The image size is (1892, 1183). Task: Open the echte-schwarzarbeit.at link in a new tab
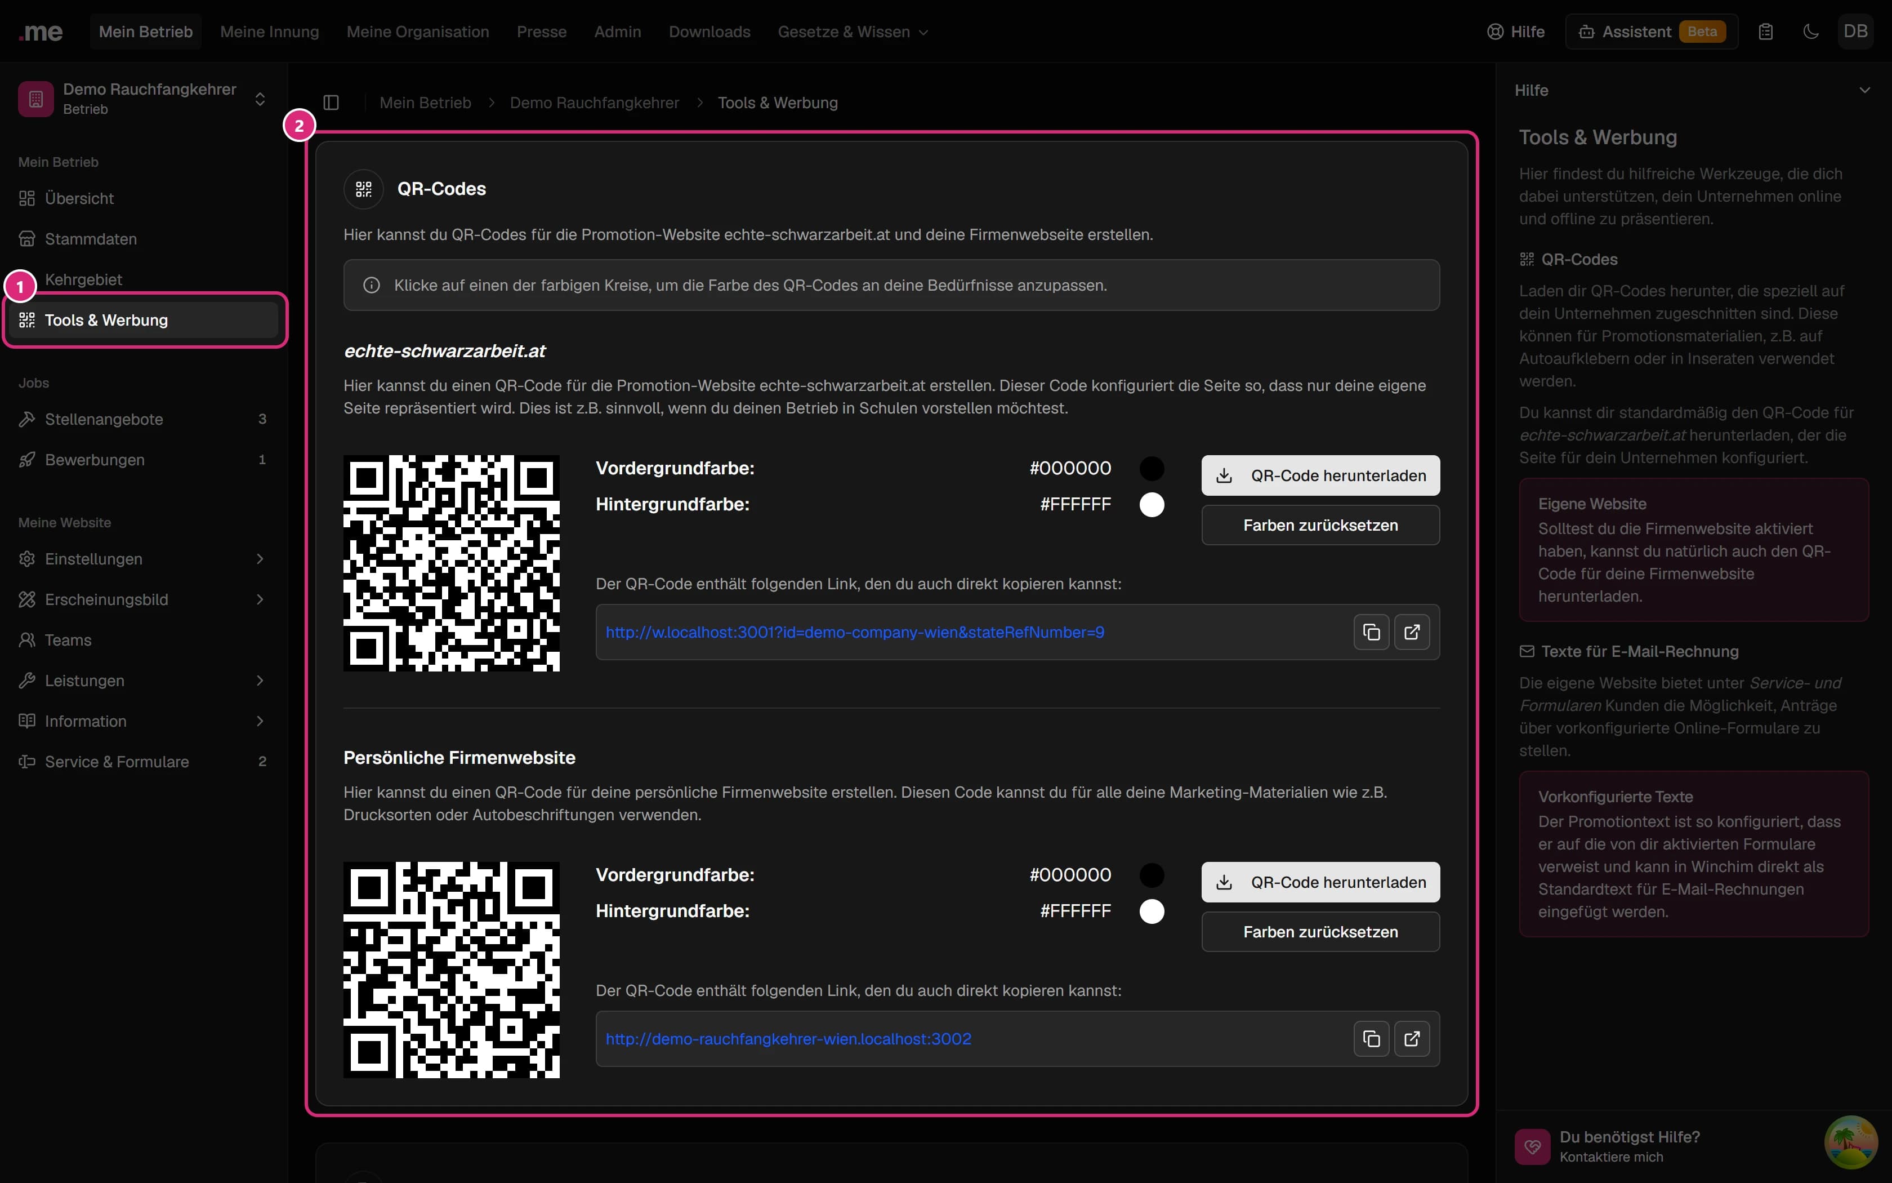1412,632
